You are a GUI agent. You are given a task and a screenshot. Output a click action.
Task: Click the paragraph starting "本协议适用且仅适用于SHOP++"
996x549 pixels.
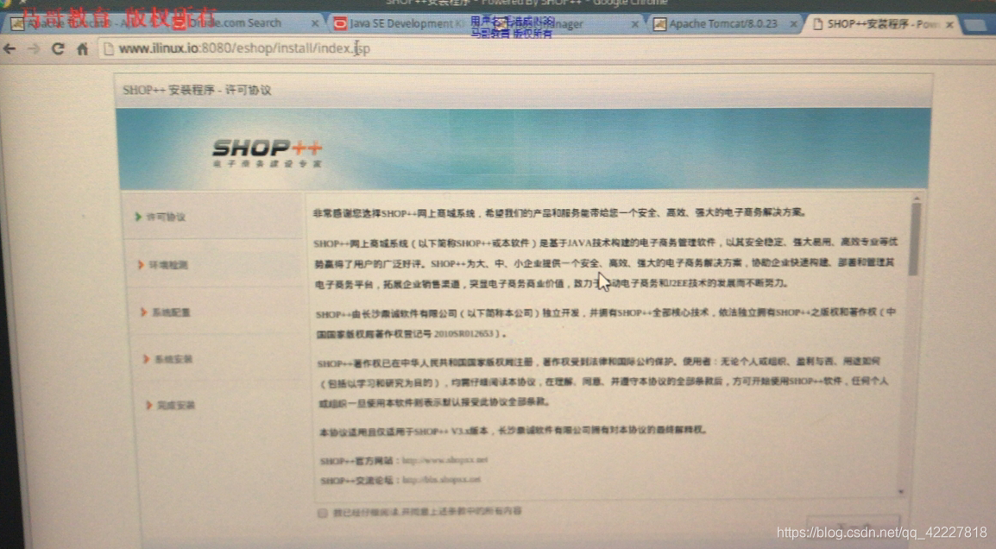[x=513, y=431]
